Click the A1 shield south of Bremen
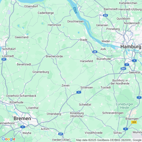 pos(23,127)
